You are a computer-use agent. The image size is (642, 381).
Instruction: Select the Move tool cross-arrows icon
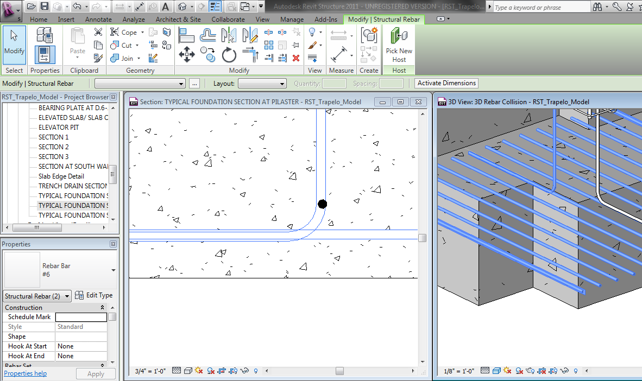click(x=186, y=54)
